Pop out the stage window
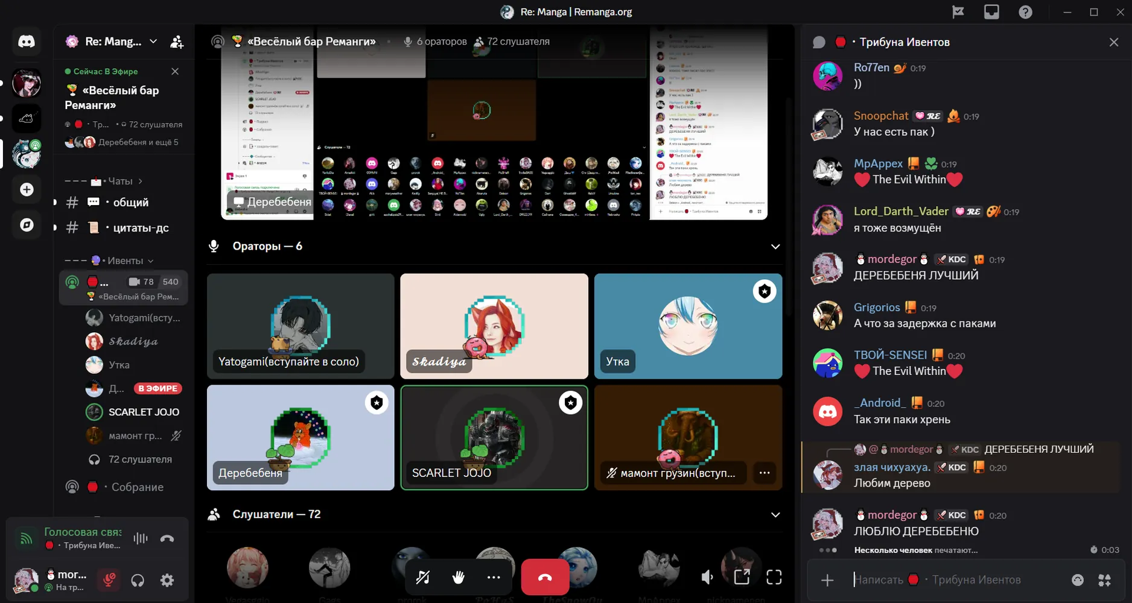1132x603 pixels. [742, 577]
